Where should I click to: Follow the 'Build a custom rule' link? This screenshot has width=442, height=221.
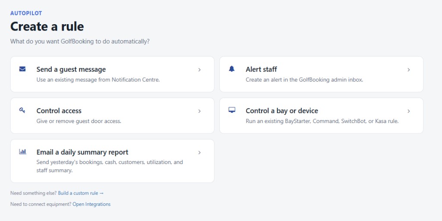point(81,193)
